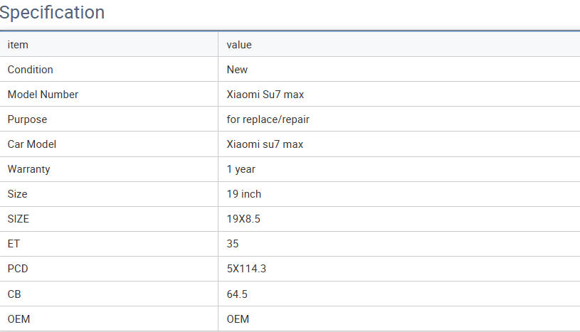
Task: Select the Model Number label
Action: tap(43, 95)
